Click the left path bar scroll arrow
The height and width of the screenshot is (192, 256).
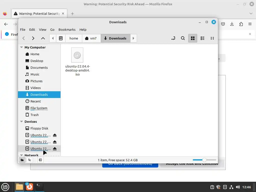pyautogui.click(x=53, y=38)
